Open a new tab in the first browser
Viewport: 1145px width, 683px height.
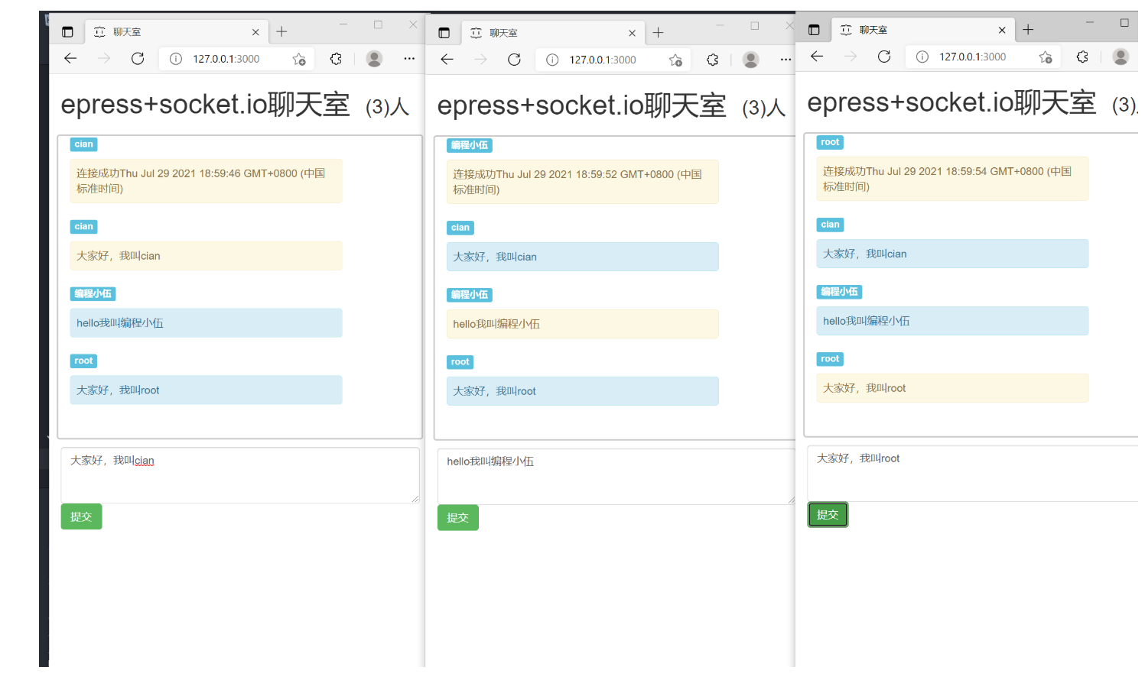(x=282, y=31)
